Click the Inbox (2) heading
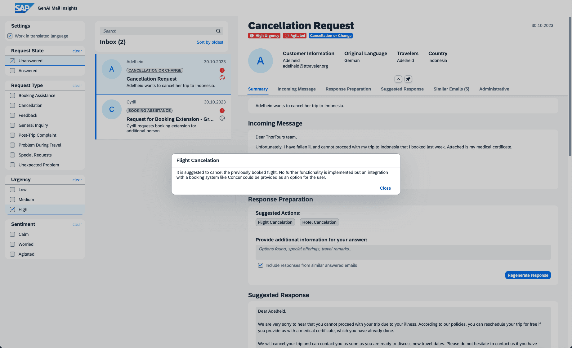The image size is (572, 348). (113, 42)
